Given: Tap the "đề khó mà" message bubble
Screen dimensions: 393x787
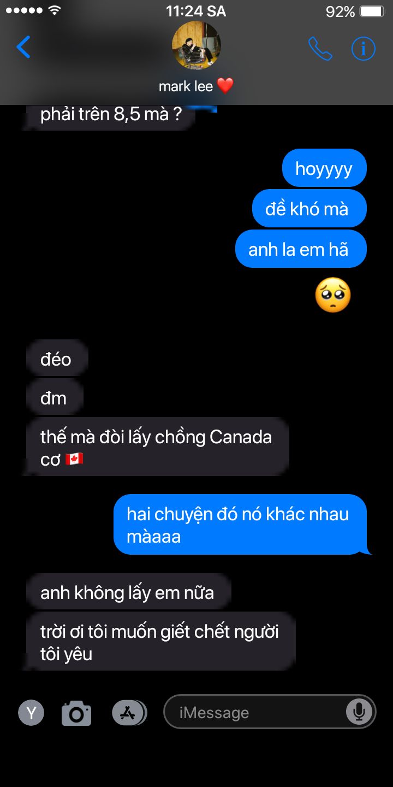Looking at the screenshot, I should pyautogui.click(x=309, y=208).
